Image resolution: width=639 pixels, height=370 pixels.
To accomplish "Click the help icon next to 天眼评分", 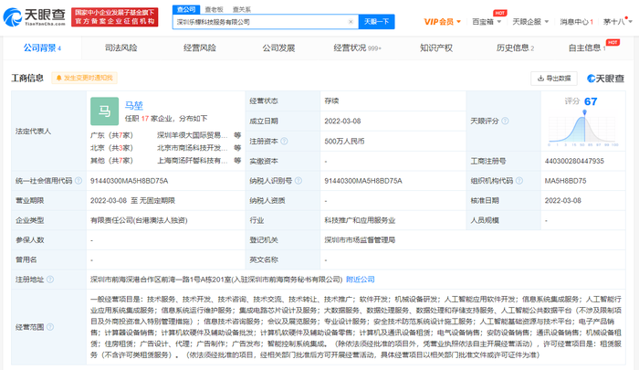I will (x=505, y=121).
